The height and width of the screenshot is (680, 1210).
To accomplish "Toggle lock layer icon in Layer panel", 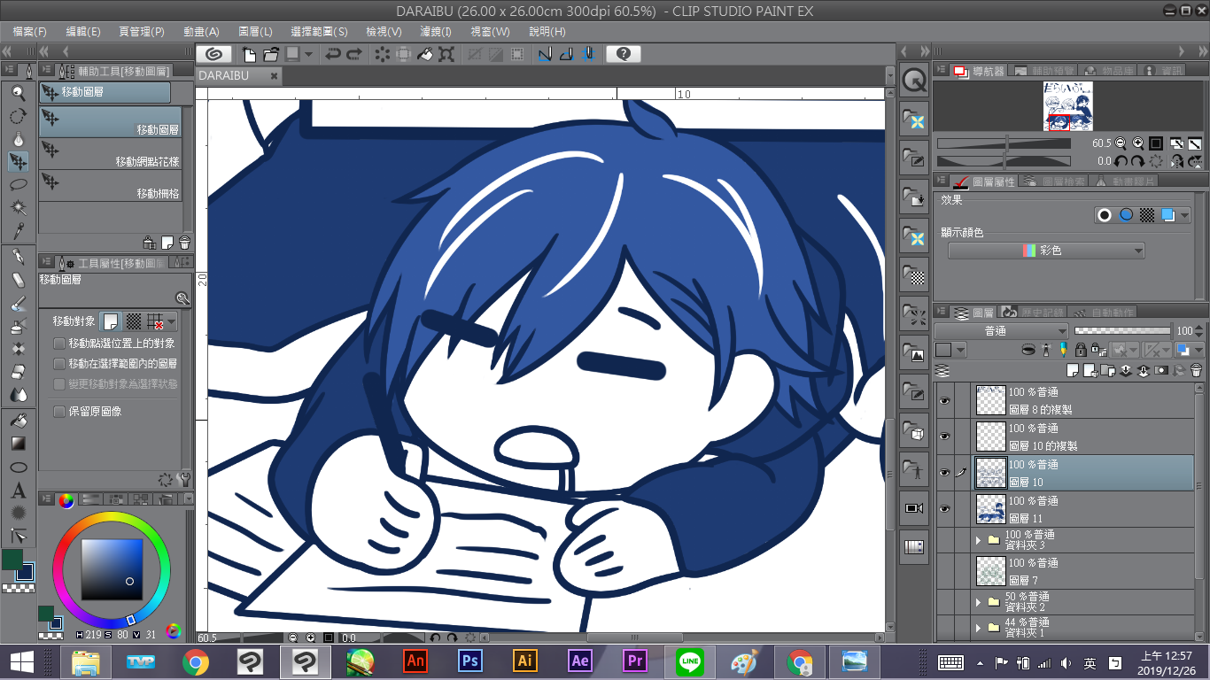I will pyautogui.click(x=1082, y=350).
